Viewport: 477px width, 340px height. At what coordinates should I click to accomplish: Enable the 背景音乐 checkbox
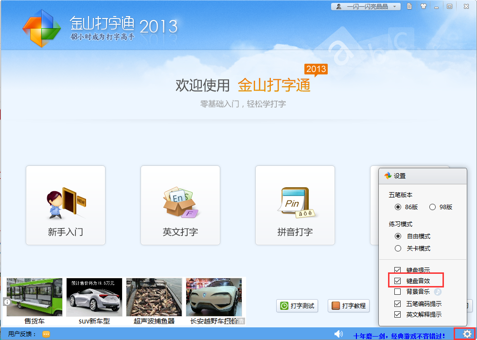tap(398, 292)
